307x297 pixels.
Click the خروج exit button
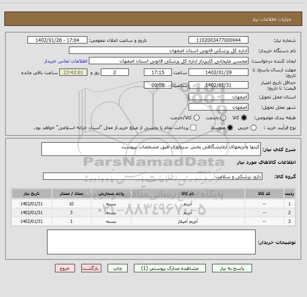click(x=65, y=268)
